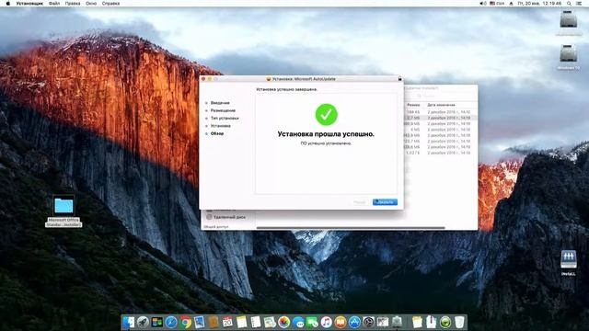589x331 pixels.
Task: Open Spotlight search magnifier icon
Action: click(x=569, y=4)
